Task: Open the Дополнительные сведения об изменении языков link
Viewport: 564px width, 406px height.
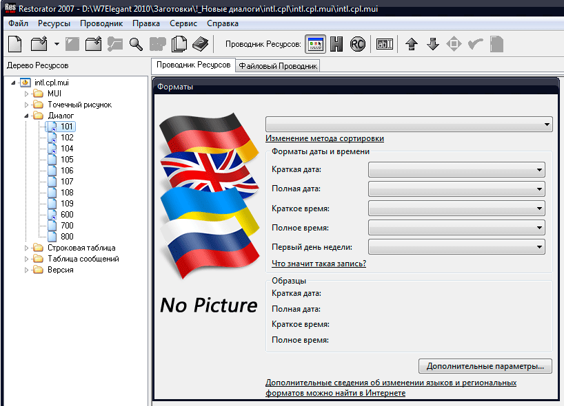Action: point(391,388)
